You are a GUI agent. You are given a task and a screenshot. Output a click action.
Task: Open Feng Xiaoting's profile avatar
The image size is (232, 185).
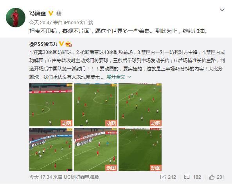16,18
